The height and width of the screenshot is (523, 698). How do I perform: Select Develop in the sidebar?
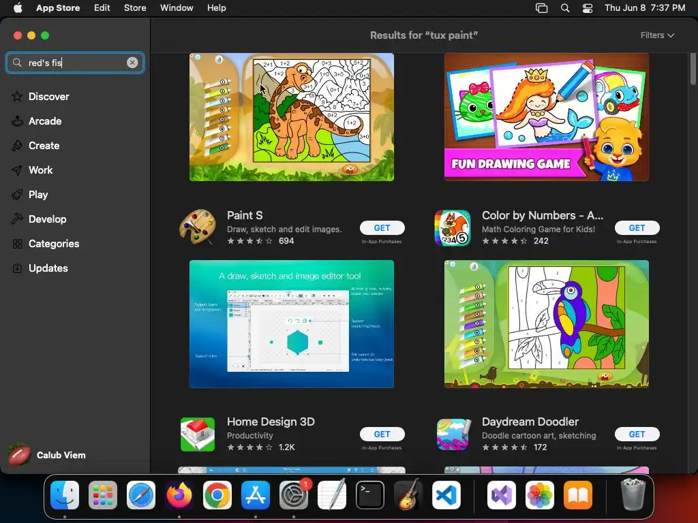click(x=47, y=219)
